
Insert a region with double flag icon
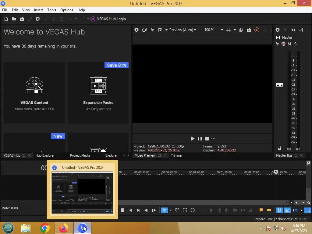point(269,210)
